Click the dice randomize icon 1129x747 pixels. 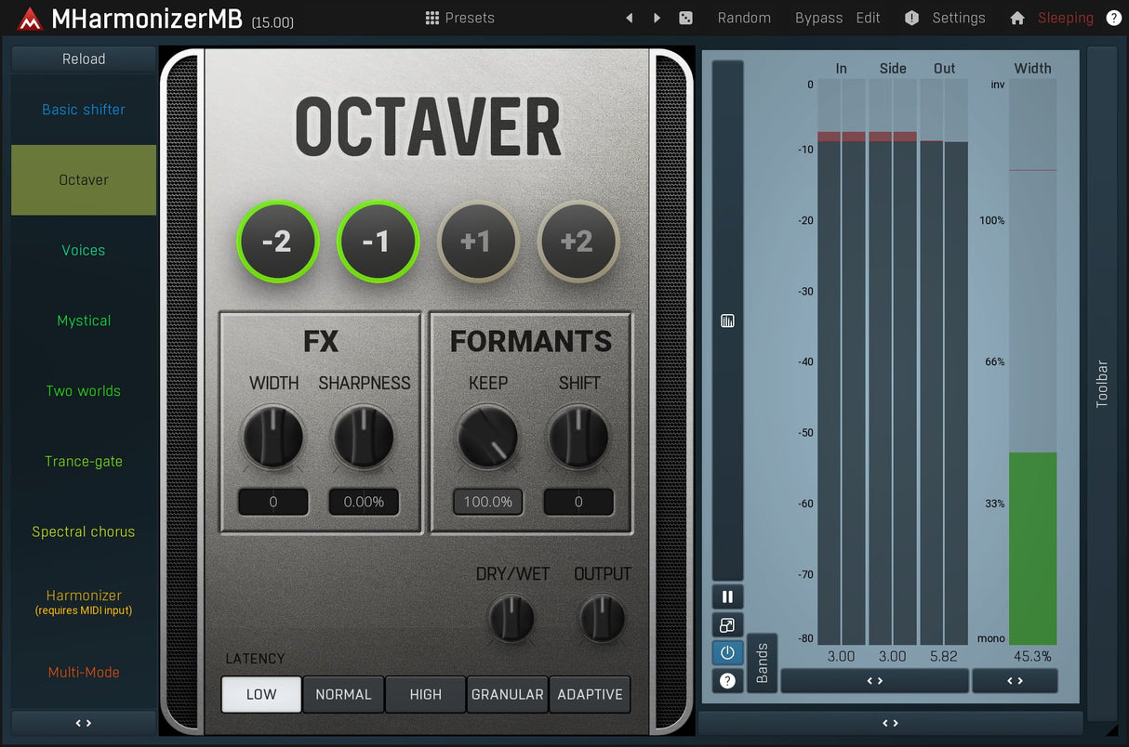coord(685,18)
